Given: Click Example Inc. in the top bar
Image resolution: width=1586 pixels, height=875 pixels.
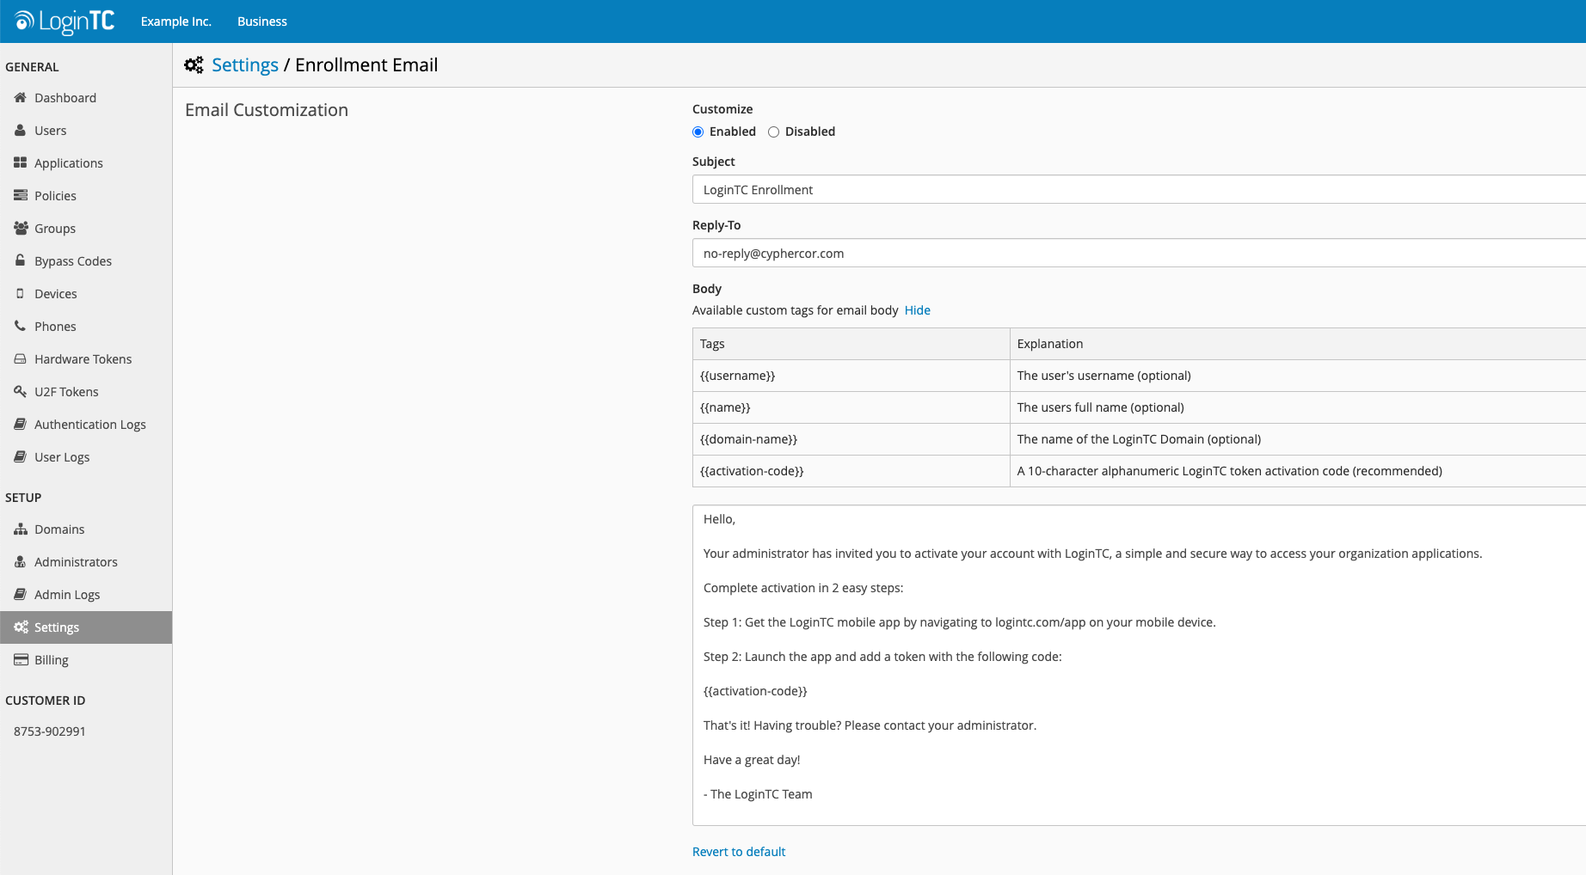Looking at the screenshot, I should (x=176, y=21).
